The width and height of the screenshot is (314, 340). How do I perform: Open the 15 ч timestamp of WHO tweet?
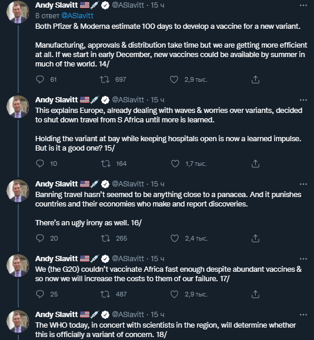tap(158, 315)
